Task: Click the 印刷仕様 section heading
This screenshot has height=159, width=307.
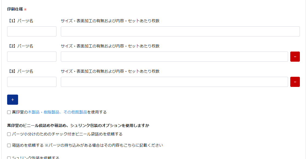Action: (15, 9)
